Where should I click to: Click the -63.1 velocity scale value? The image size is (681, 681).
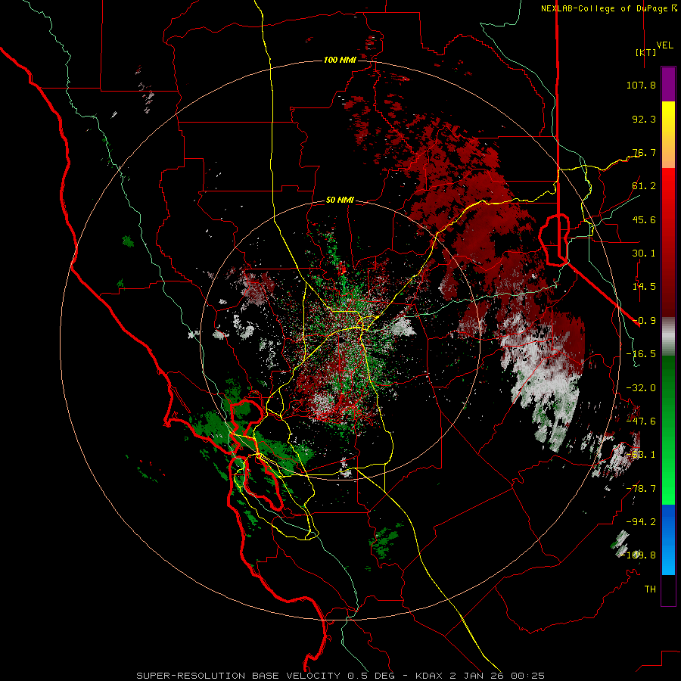[641, 455]
